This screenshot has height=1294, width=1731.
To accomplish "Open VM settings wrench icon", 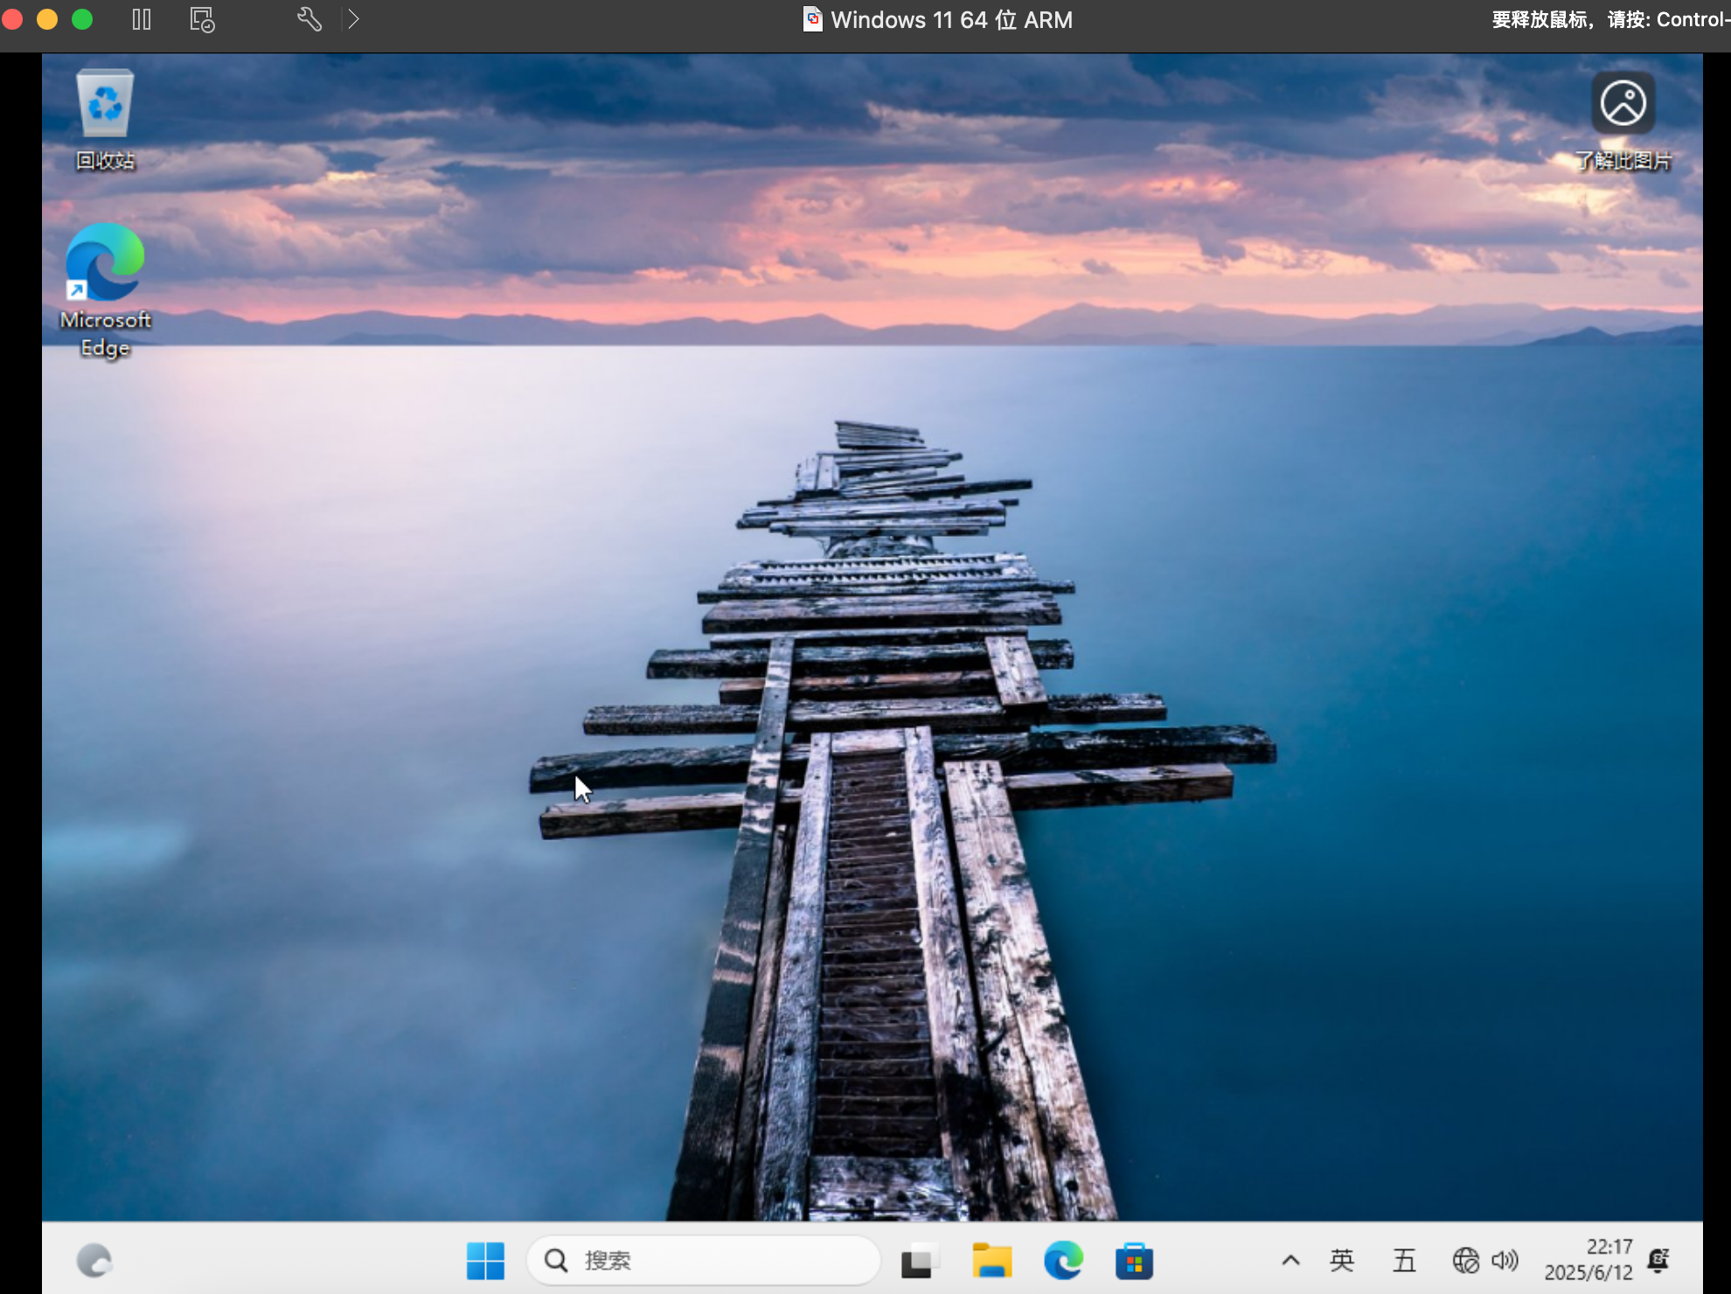I will (x=309, y=19).
